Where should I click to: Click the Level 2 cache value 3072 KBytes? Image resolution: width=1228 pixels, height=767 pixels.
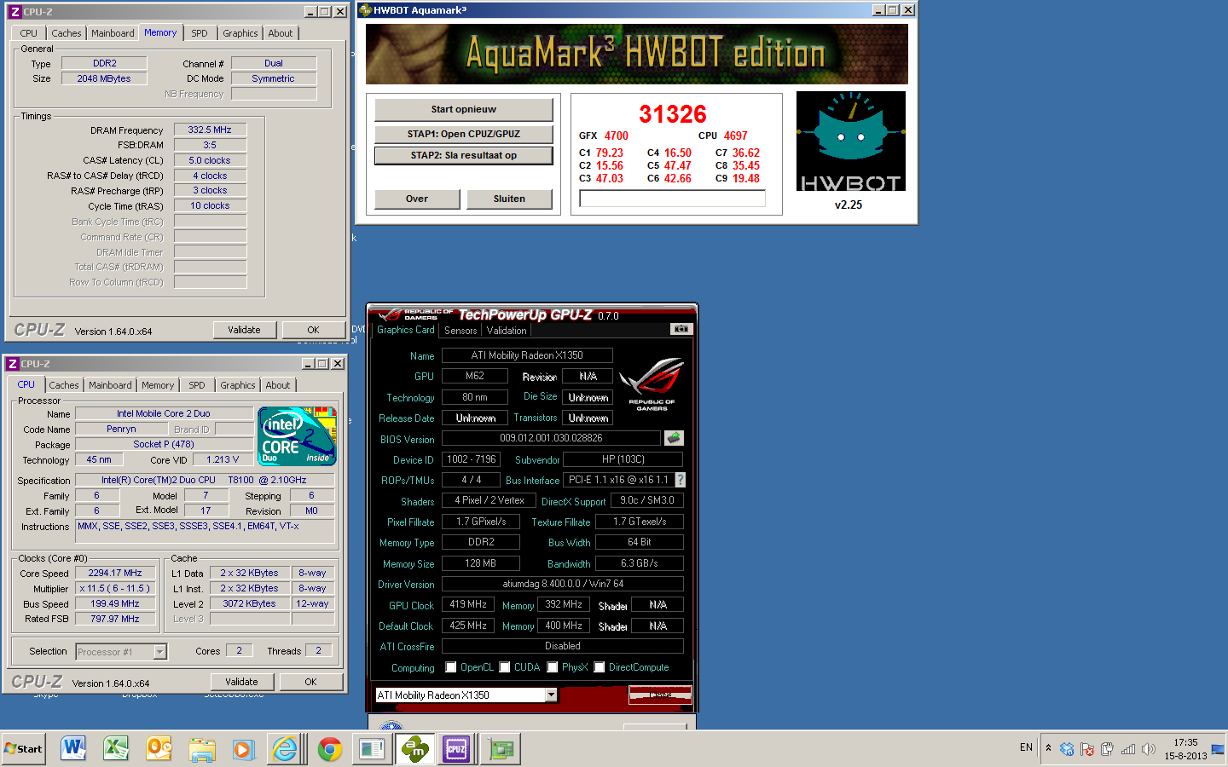[x=249, y=603]
